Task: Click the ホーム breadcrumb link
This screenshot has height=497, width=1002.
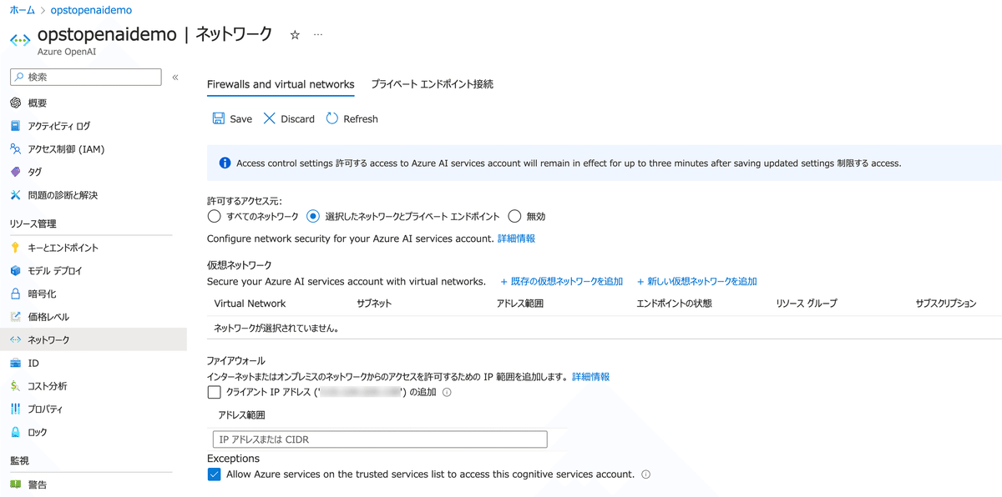Action: [x=23, y=10]
